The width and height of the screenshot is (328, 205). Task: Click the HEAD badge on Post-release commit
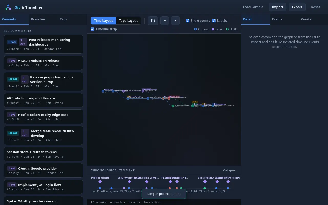(x=12, y=42)
